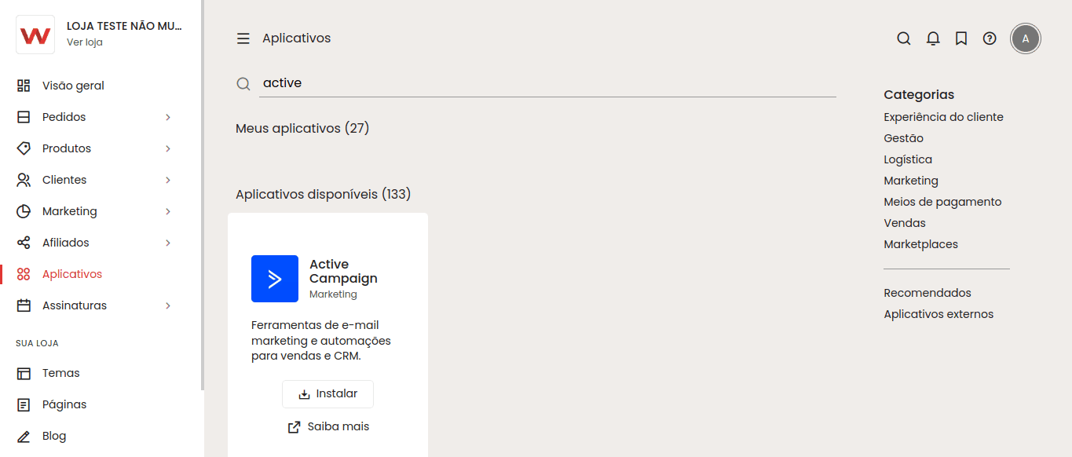Filter by Meios de pagamento category
The width and height of the screenshot is (1072, 457).
pos(942,202)
